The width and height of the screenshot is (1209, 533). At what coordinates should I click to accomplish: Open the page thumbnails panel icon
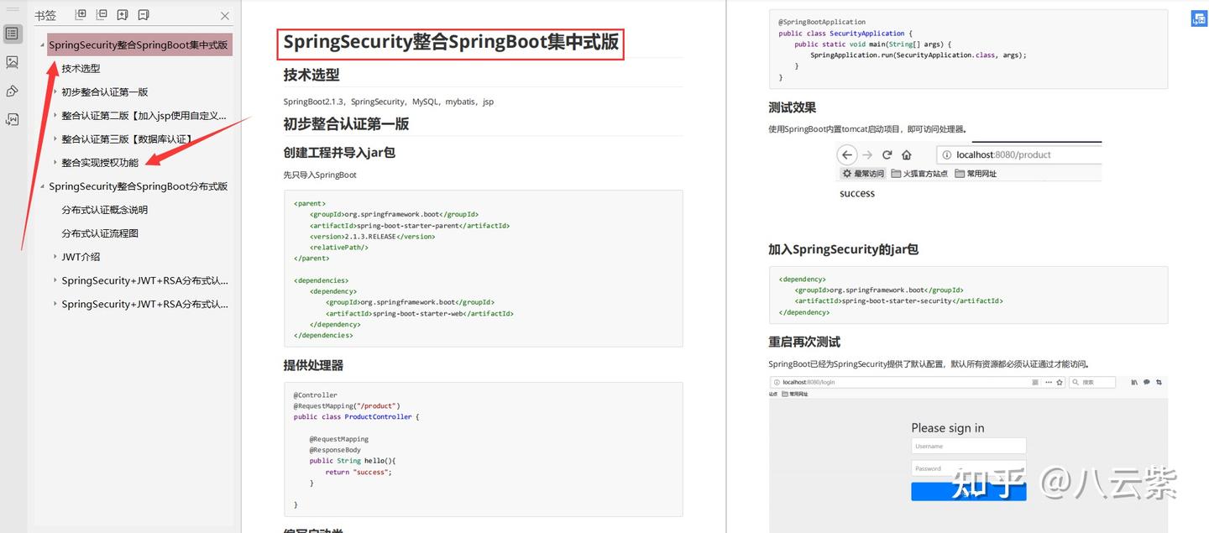click(12, 61)
